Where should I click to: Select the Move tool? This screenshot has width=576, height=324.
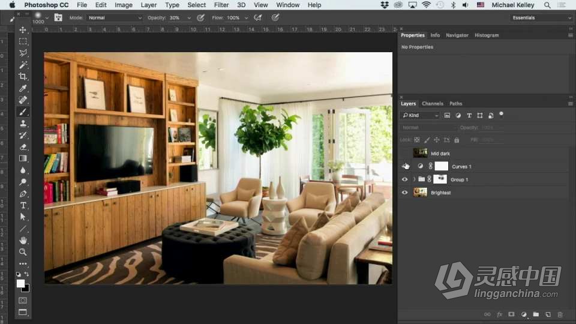tap(23, 30)
